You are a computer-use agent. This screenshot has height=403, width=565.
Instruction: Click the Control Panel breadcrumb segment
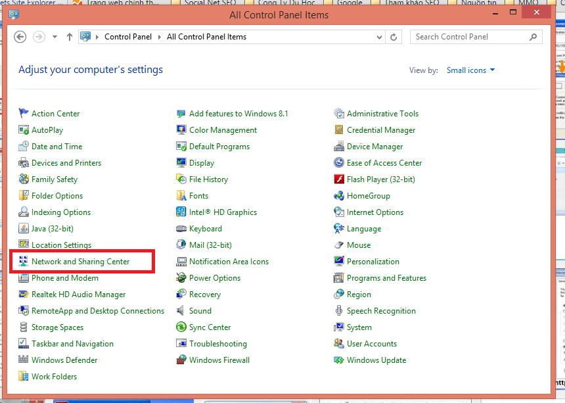coord(128,37)
